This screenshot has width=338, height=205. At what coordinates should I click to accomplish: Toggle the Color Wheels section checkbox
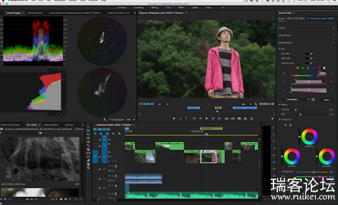pyautogui.click(x=333, y=35)
